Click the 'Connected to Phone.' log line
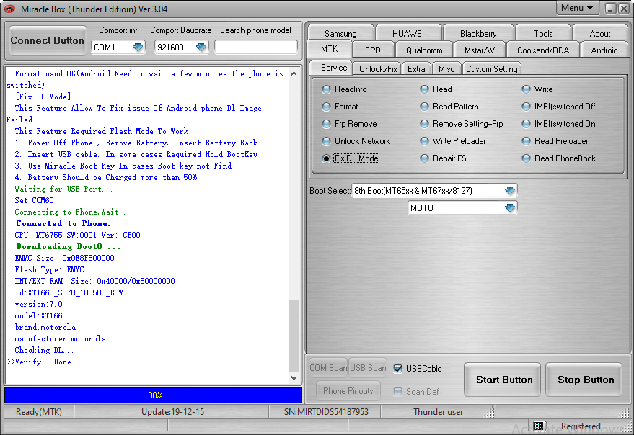Viewport: 634px width, 435px height. click(x=63, y=223)
